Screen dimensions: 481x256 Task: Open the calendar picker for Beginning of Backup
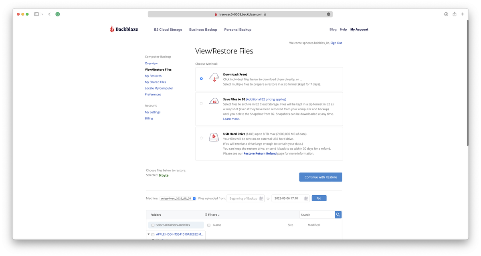[x=262, y=198]
